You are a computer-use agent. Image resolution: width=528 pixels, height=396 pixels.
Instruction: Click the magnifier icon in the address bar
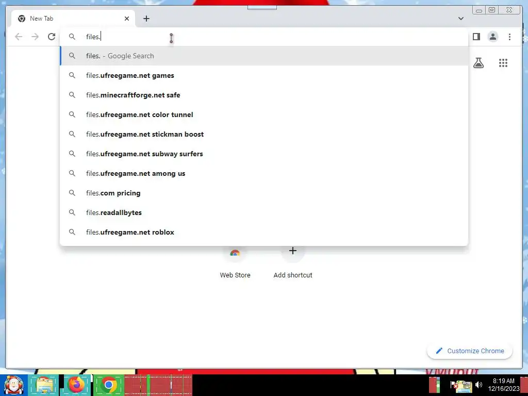pos(72,37)
